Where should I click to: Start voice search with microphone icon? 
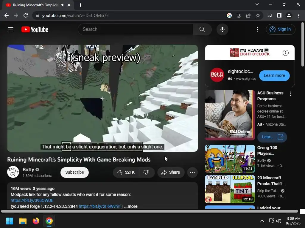(222, 29)
